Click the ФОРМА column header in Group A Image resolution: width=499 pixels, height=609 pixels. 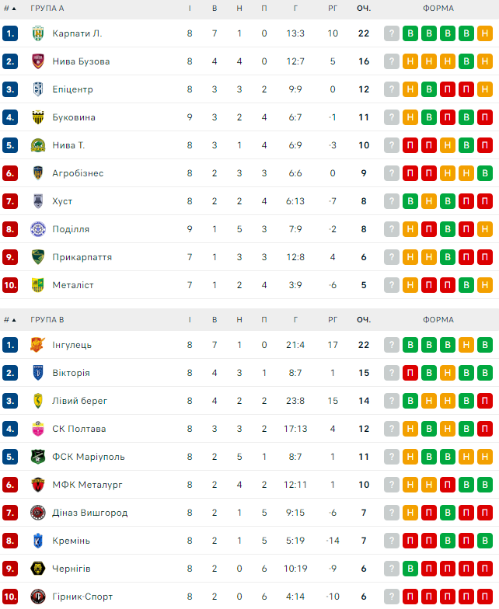pyautogui.click(x=438, y=9)
